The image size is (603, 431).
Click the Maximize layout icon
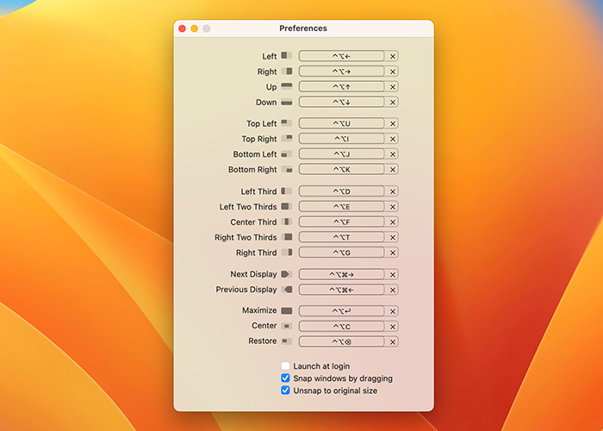(287, 310)
